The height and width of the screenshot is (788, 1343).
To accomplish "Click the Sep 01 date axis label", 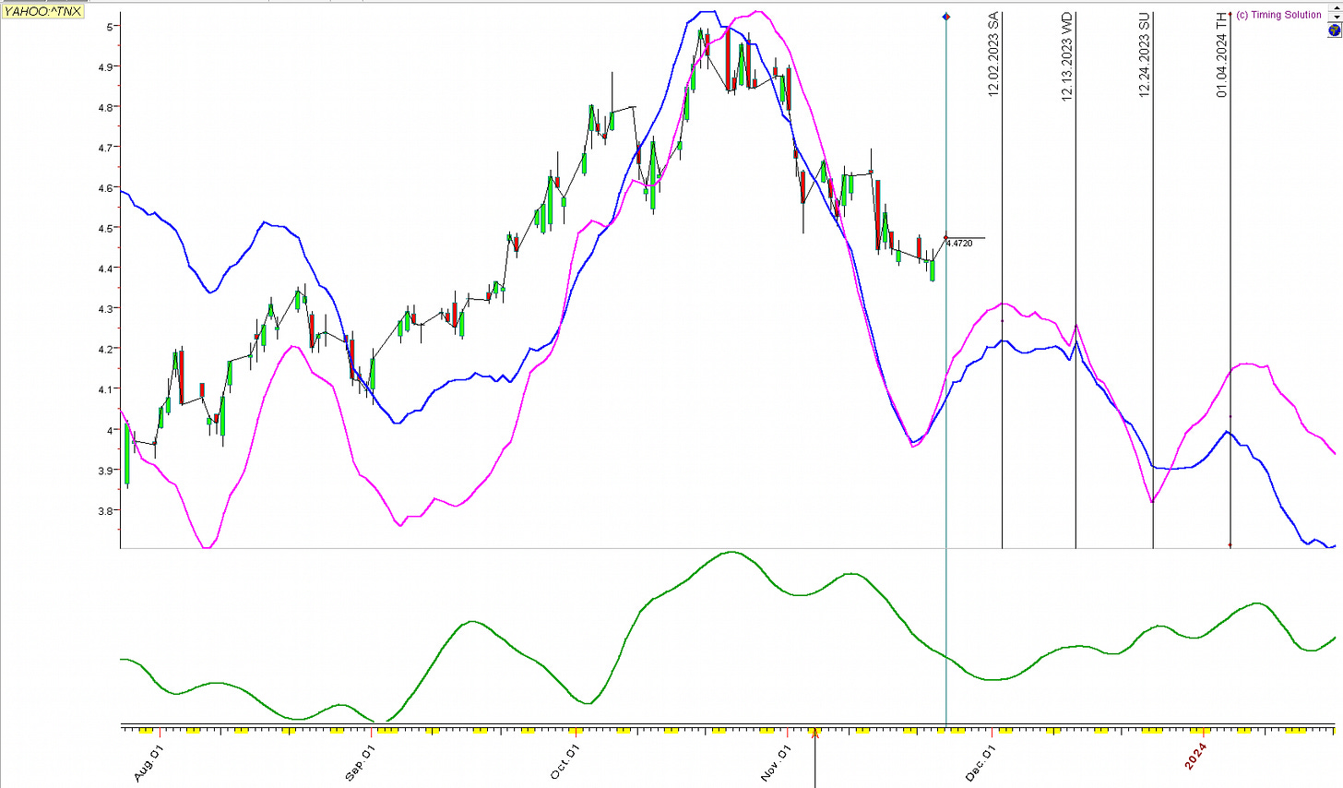I will click(x=360, y=763).
